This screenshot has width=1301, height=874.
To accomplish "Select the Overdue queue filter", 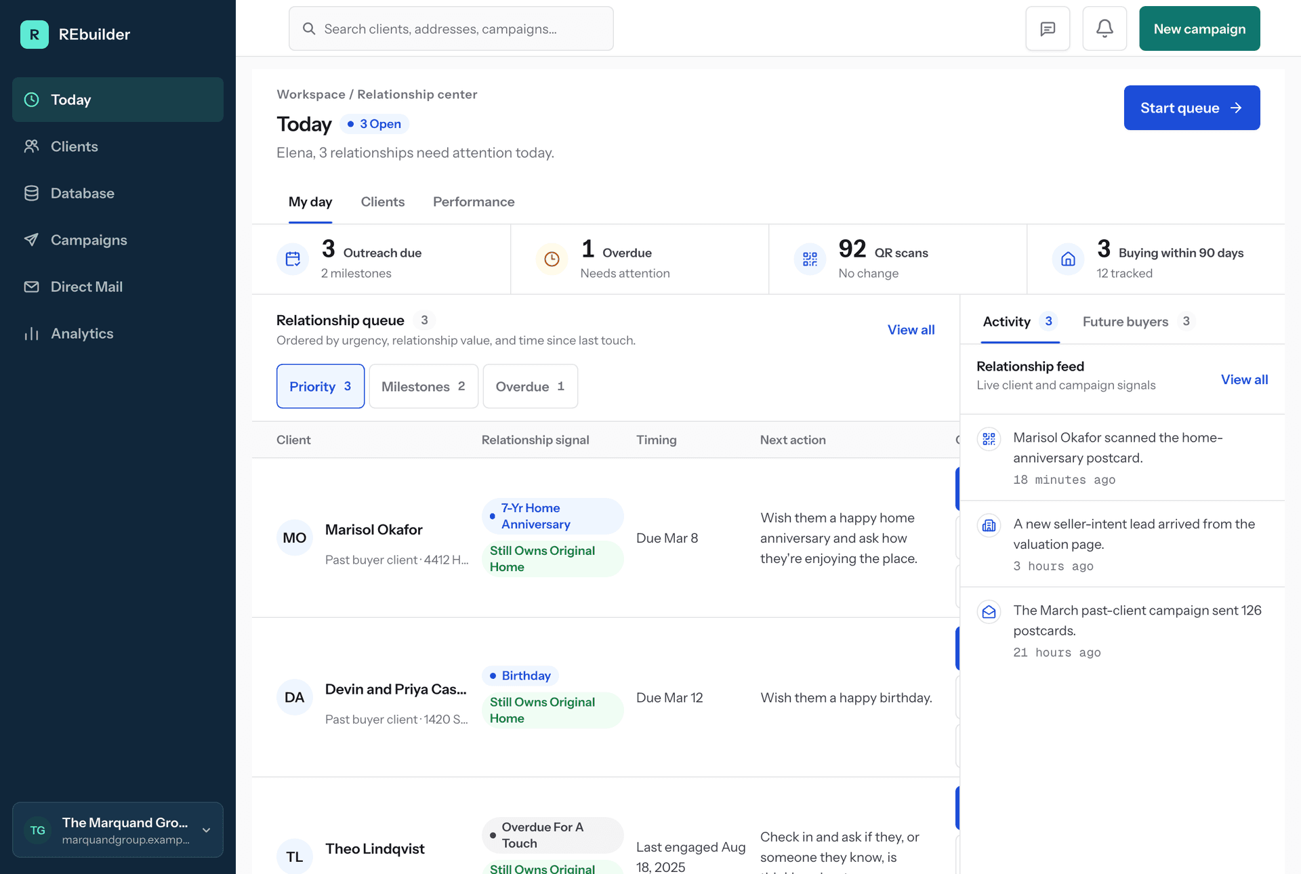I will pos(530,386).
